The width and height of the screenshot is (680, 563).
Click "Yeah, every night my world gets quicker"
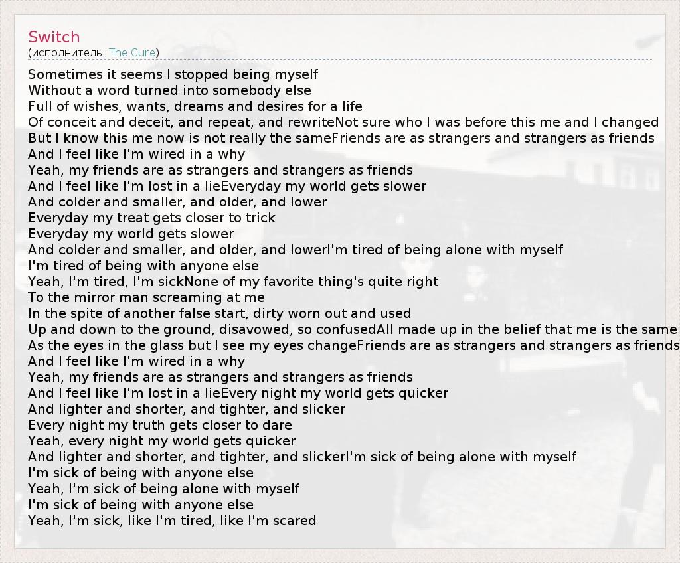[x=161, y=441]
